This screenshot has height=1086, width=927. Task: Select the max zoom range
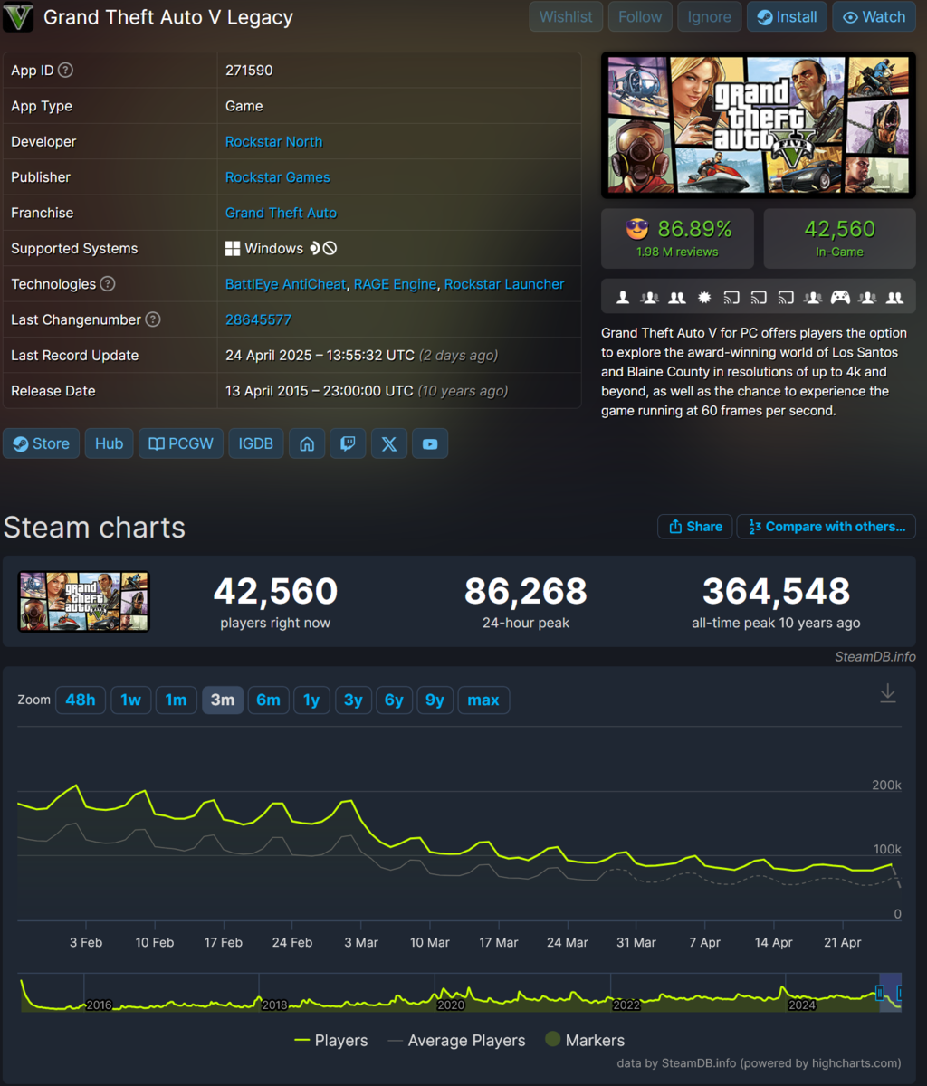point(483,700)
